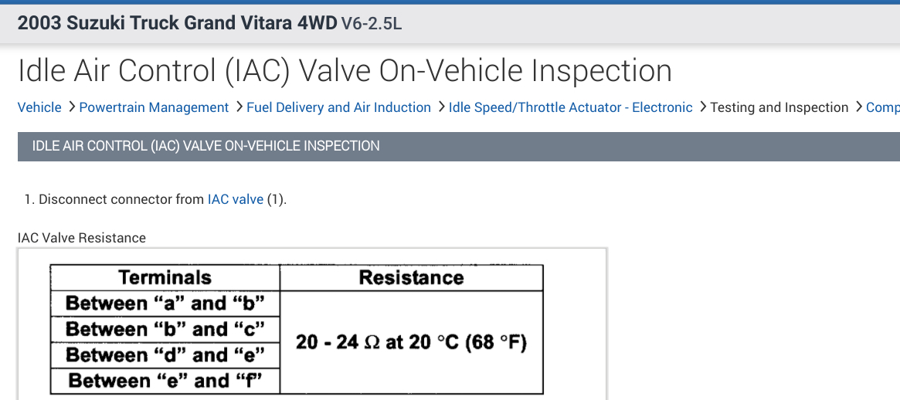Image resolution: width=900 pixels, height=400 pixels.
Task: Open the IAC valve link in step 1
Action: [x=235, y=199]
